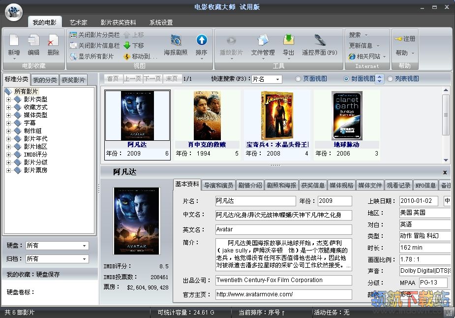Click the 末页 last page button
This screenshot has height=318, width=455.
[172, 79]
